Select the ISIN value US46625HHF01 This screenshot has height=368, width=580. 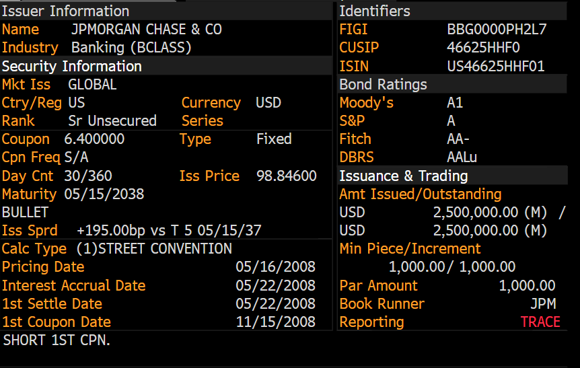[x=496, y=66]
